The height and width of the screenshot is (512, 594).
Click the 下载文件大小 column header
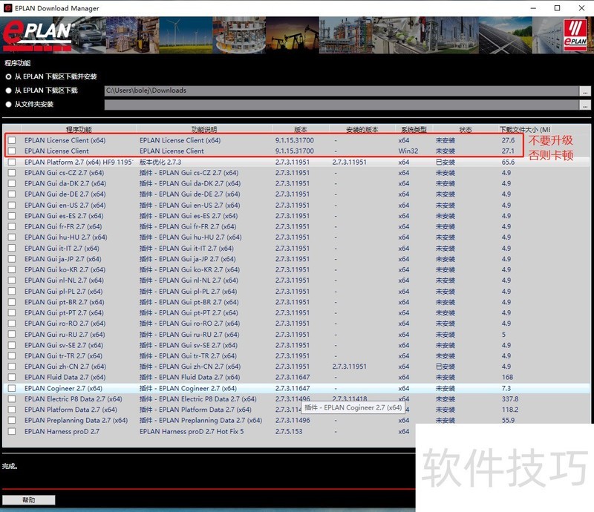coord(525,129)
